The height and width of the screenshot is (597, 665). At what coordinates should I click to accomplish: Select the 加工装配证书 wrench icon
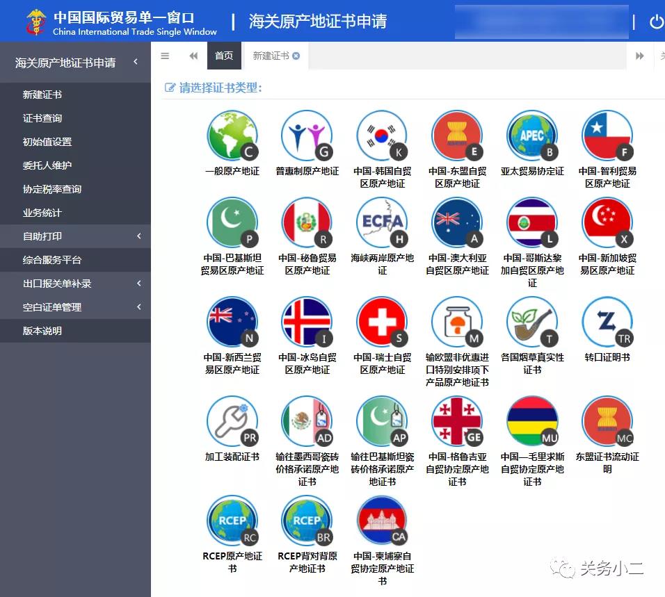tap(232, 420)
